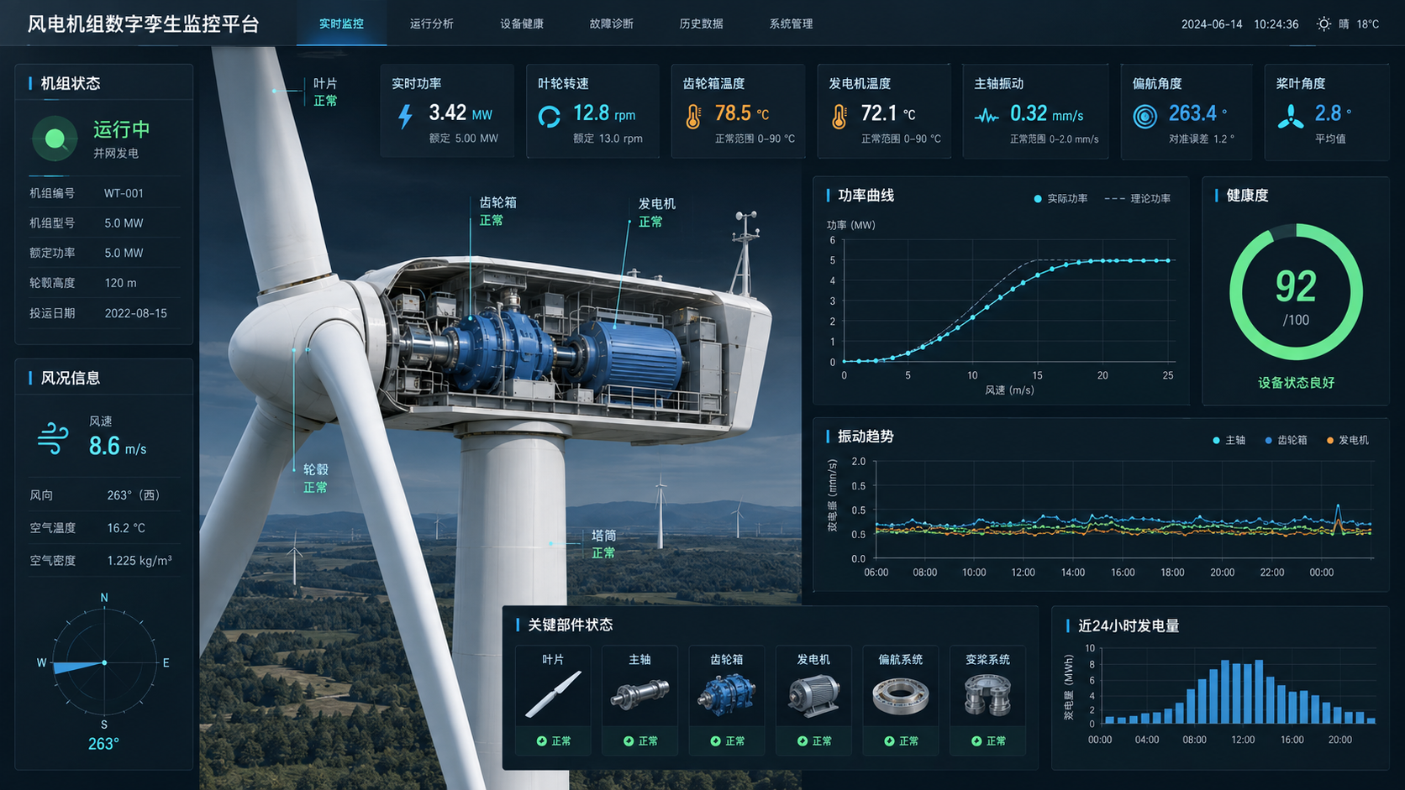Click the 发电机 component motor image

tap(813, 695)
